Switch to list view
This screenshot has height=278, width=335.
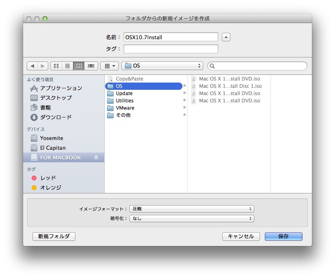pos(67,66)
